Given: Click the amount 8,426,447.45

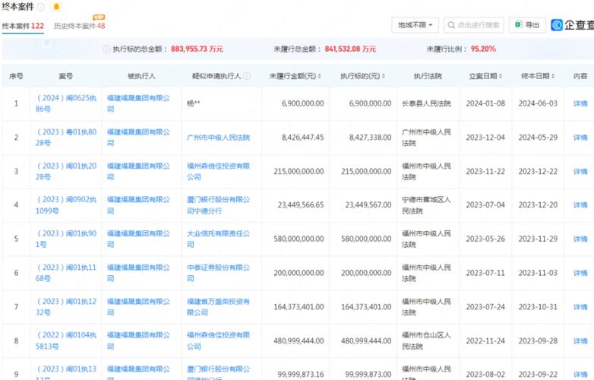Looking at the screenshot, I should point(302,138).
